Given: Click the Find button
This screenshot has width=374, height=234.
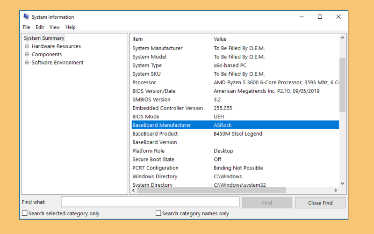Looking at the screenshot, I should click(x=267, y=203).
